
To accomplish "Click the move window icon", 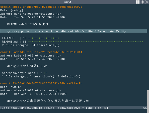I will [142, 2].
